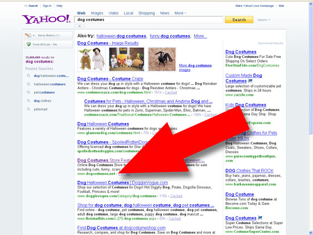Open 'Custom Made Dog Costumes' zazzle ad
This screenshot has height=235, width=313.
[244, 78]
